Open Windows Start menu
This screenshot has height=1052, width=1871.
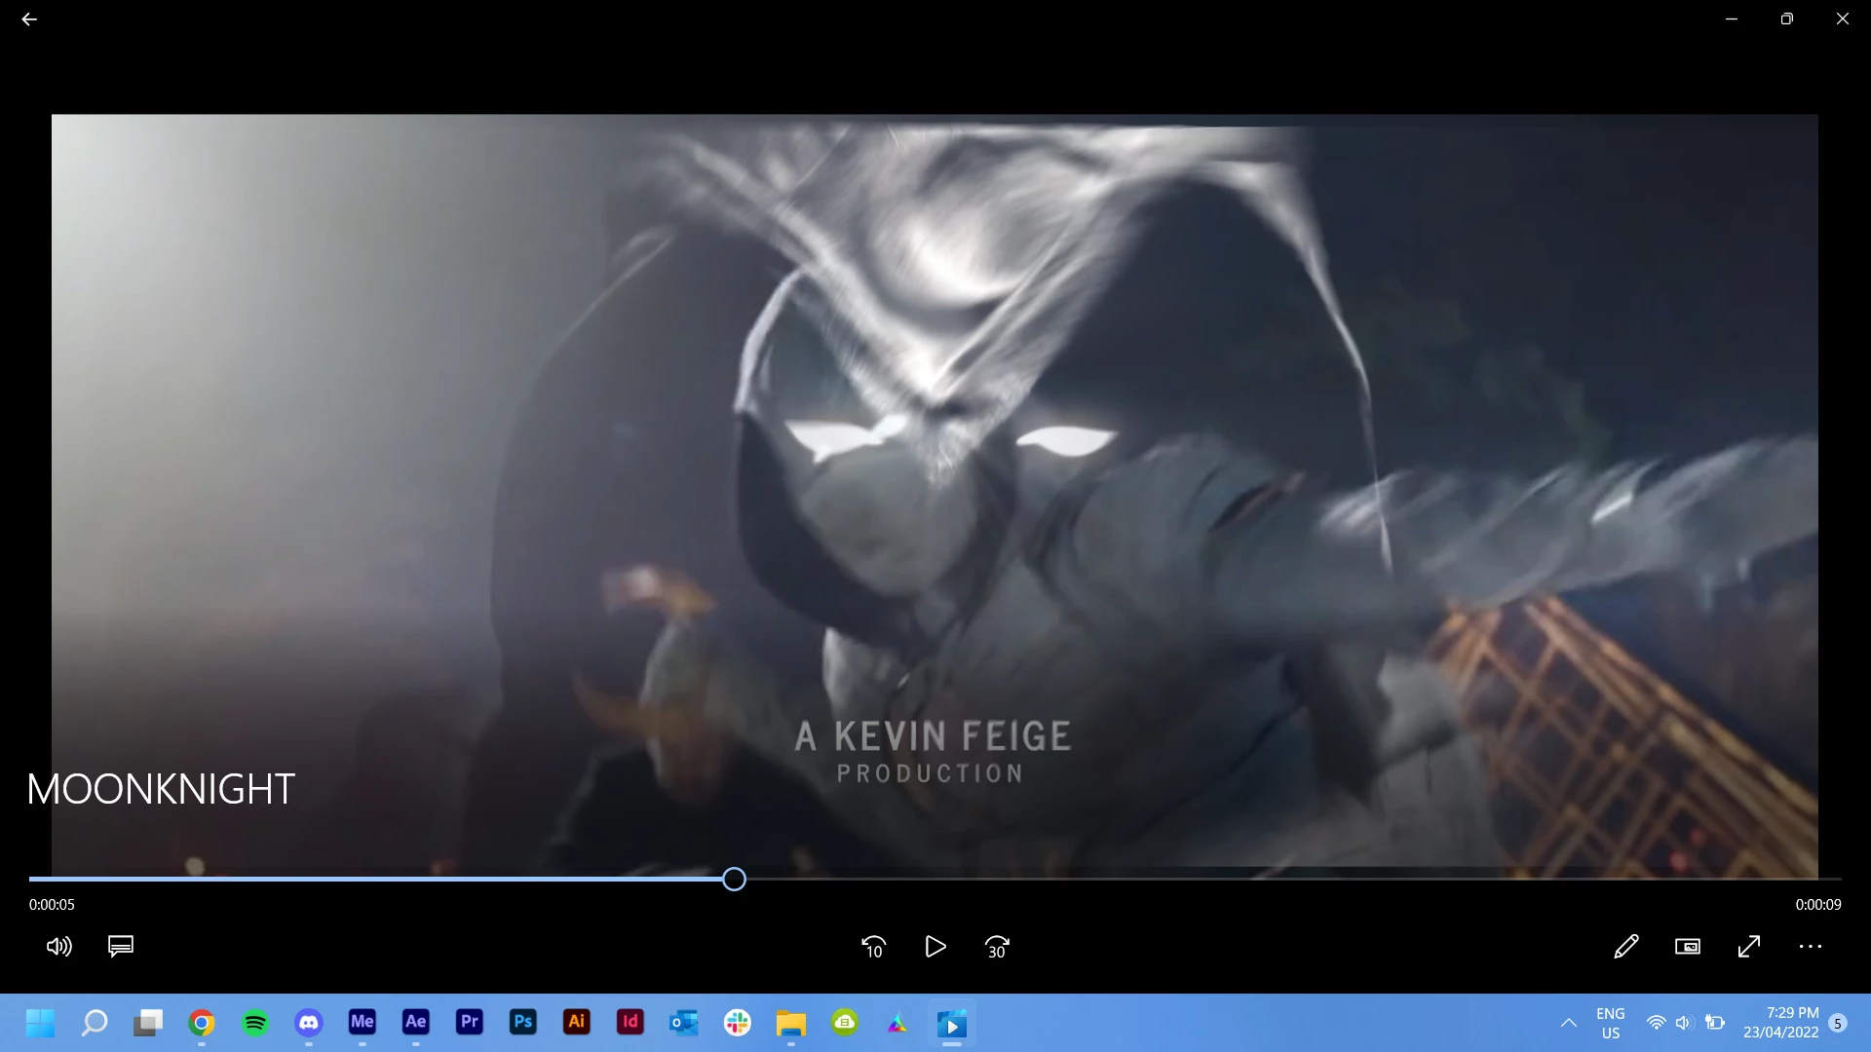pyautogui.click(x=40, y=1023)
